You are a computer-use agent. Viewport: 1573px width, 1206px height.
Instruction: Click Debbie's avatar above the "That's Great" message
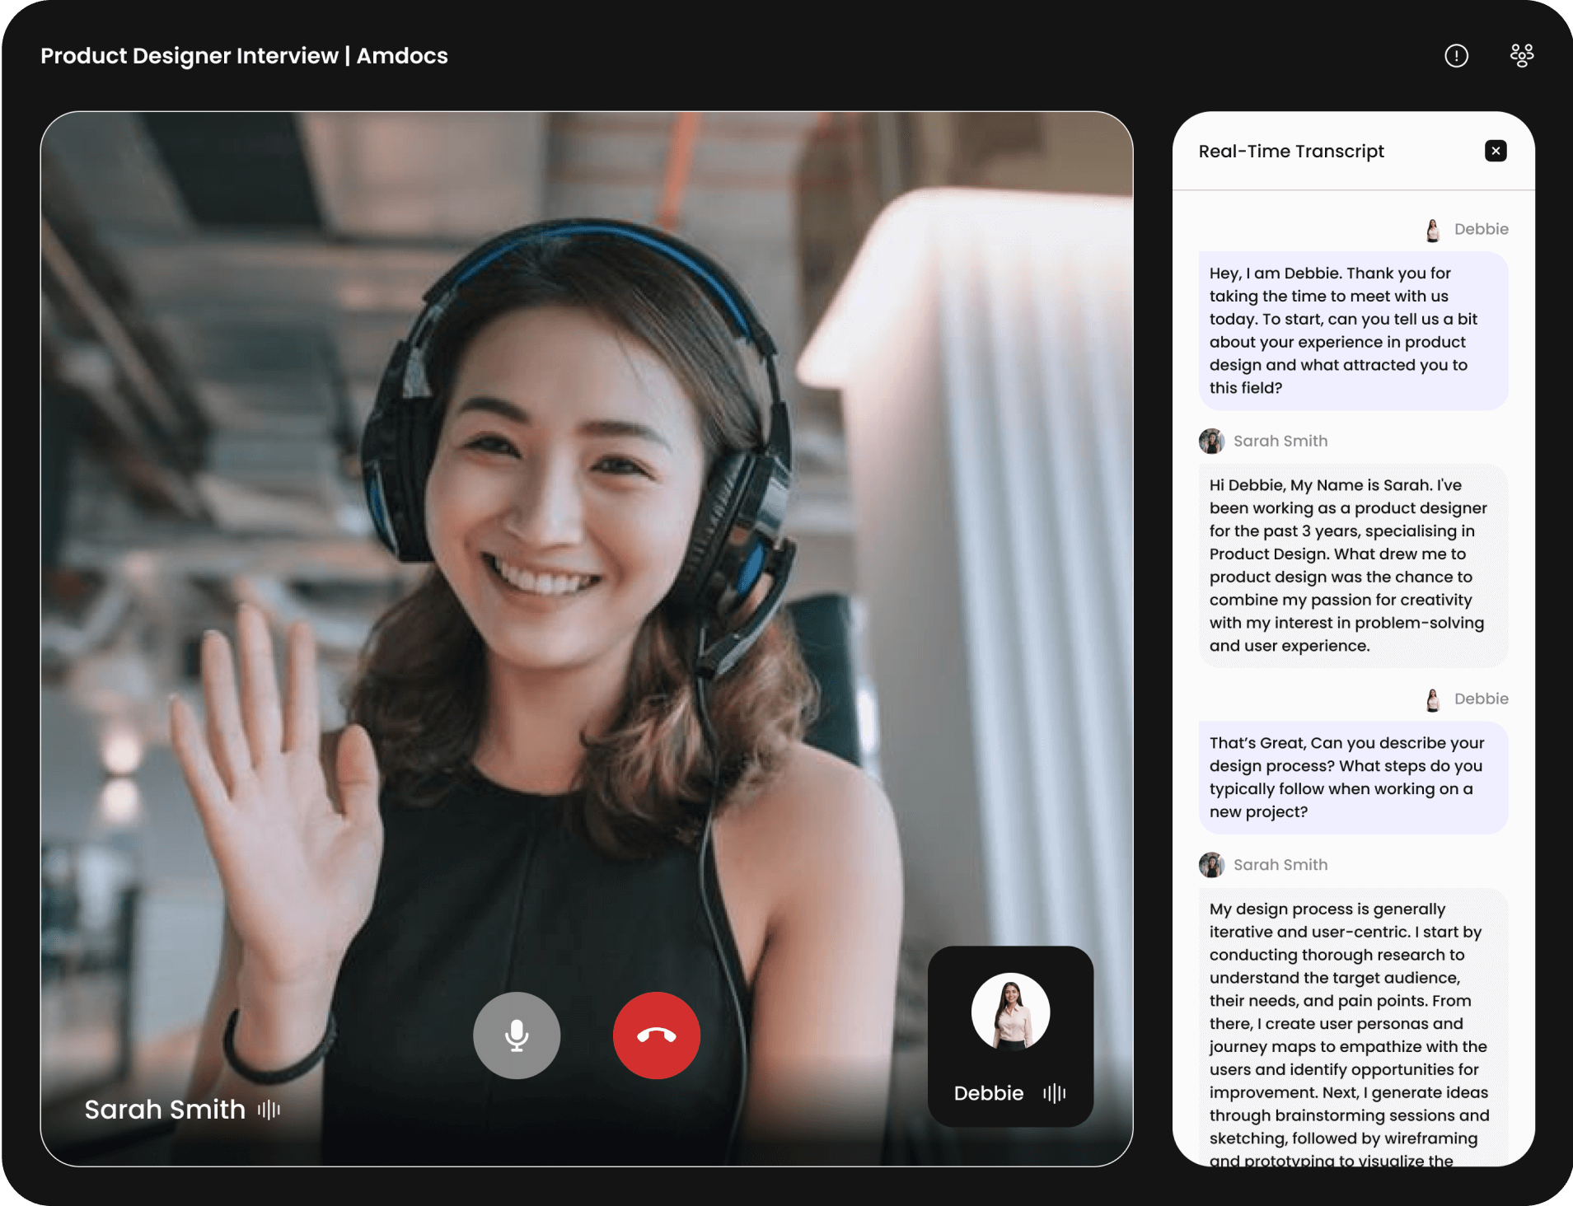(1433, 699)
